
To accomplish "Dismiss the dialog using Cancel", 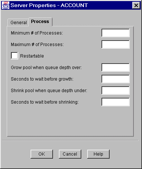I will click(x=70, y=154).
